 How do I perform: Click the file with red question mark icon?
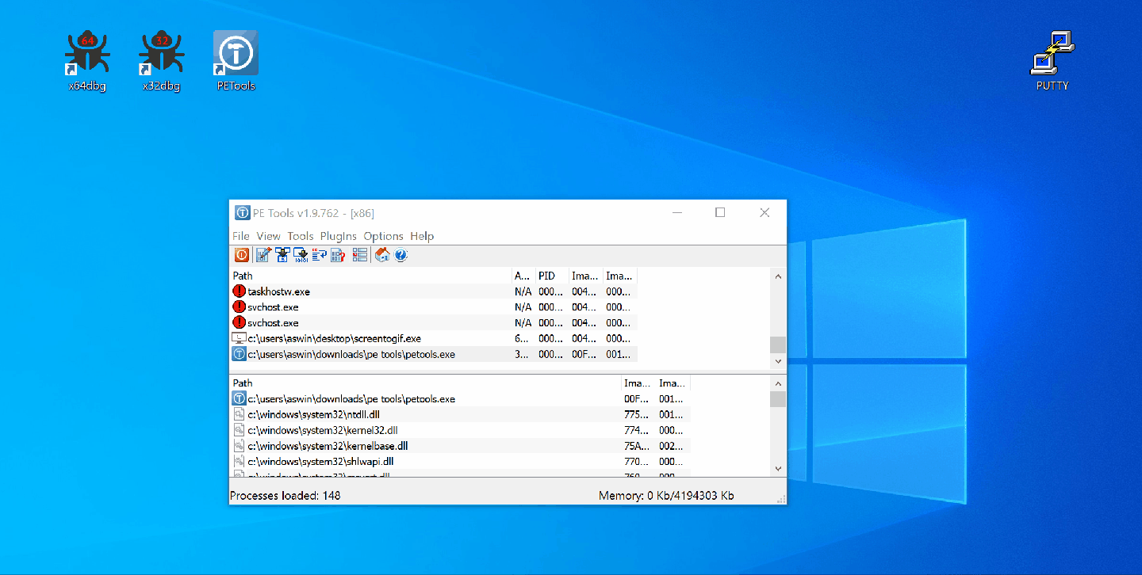(337, 255)
